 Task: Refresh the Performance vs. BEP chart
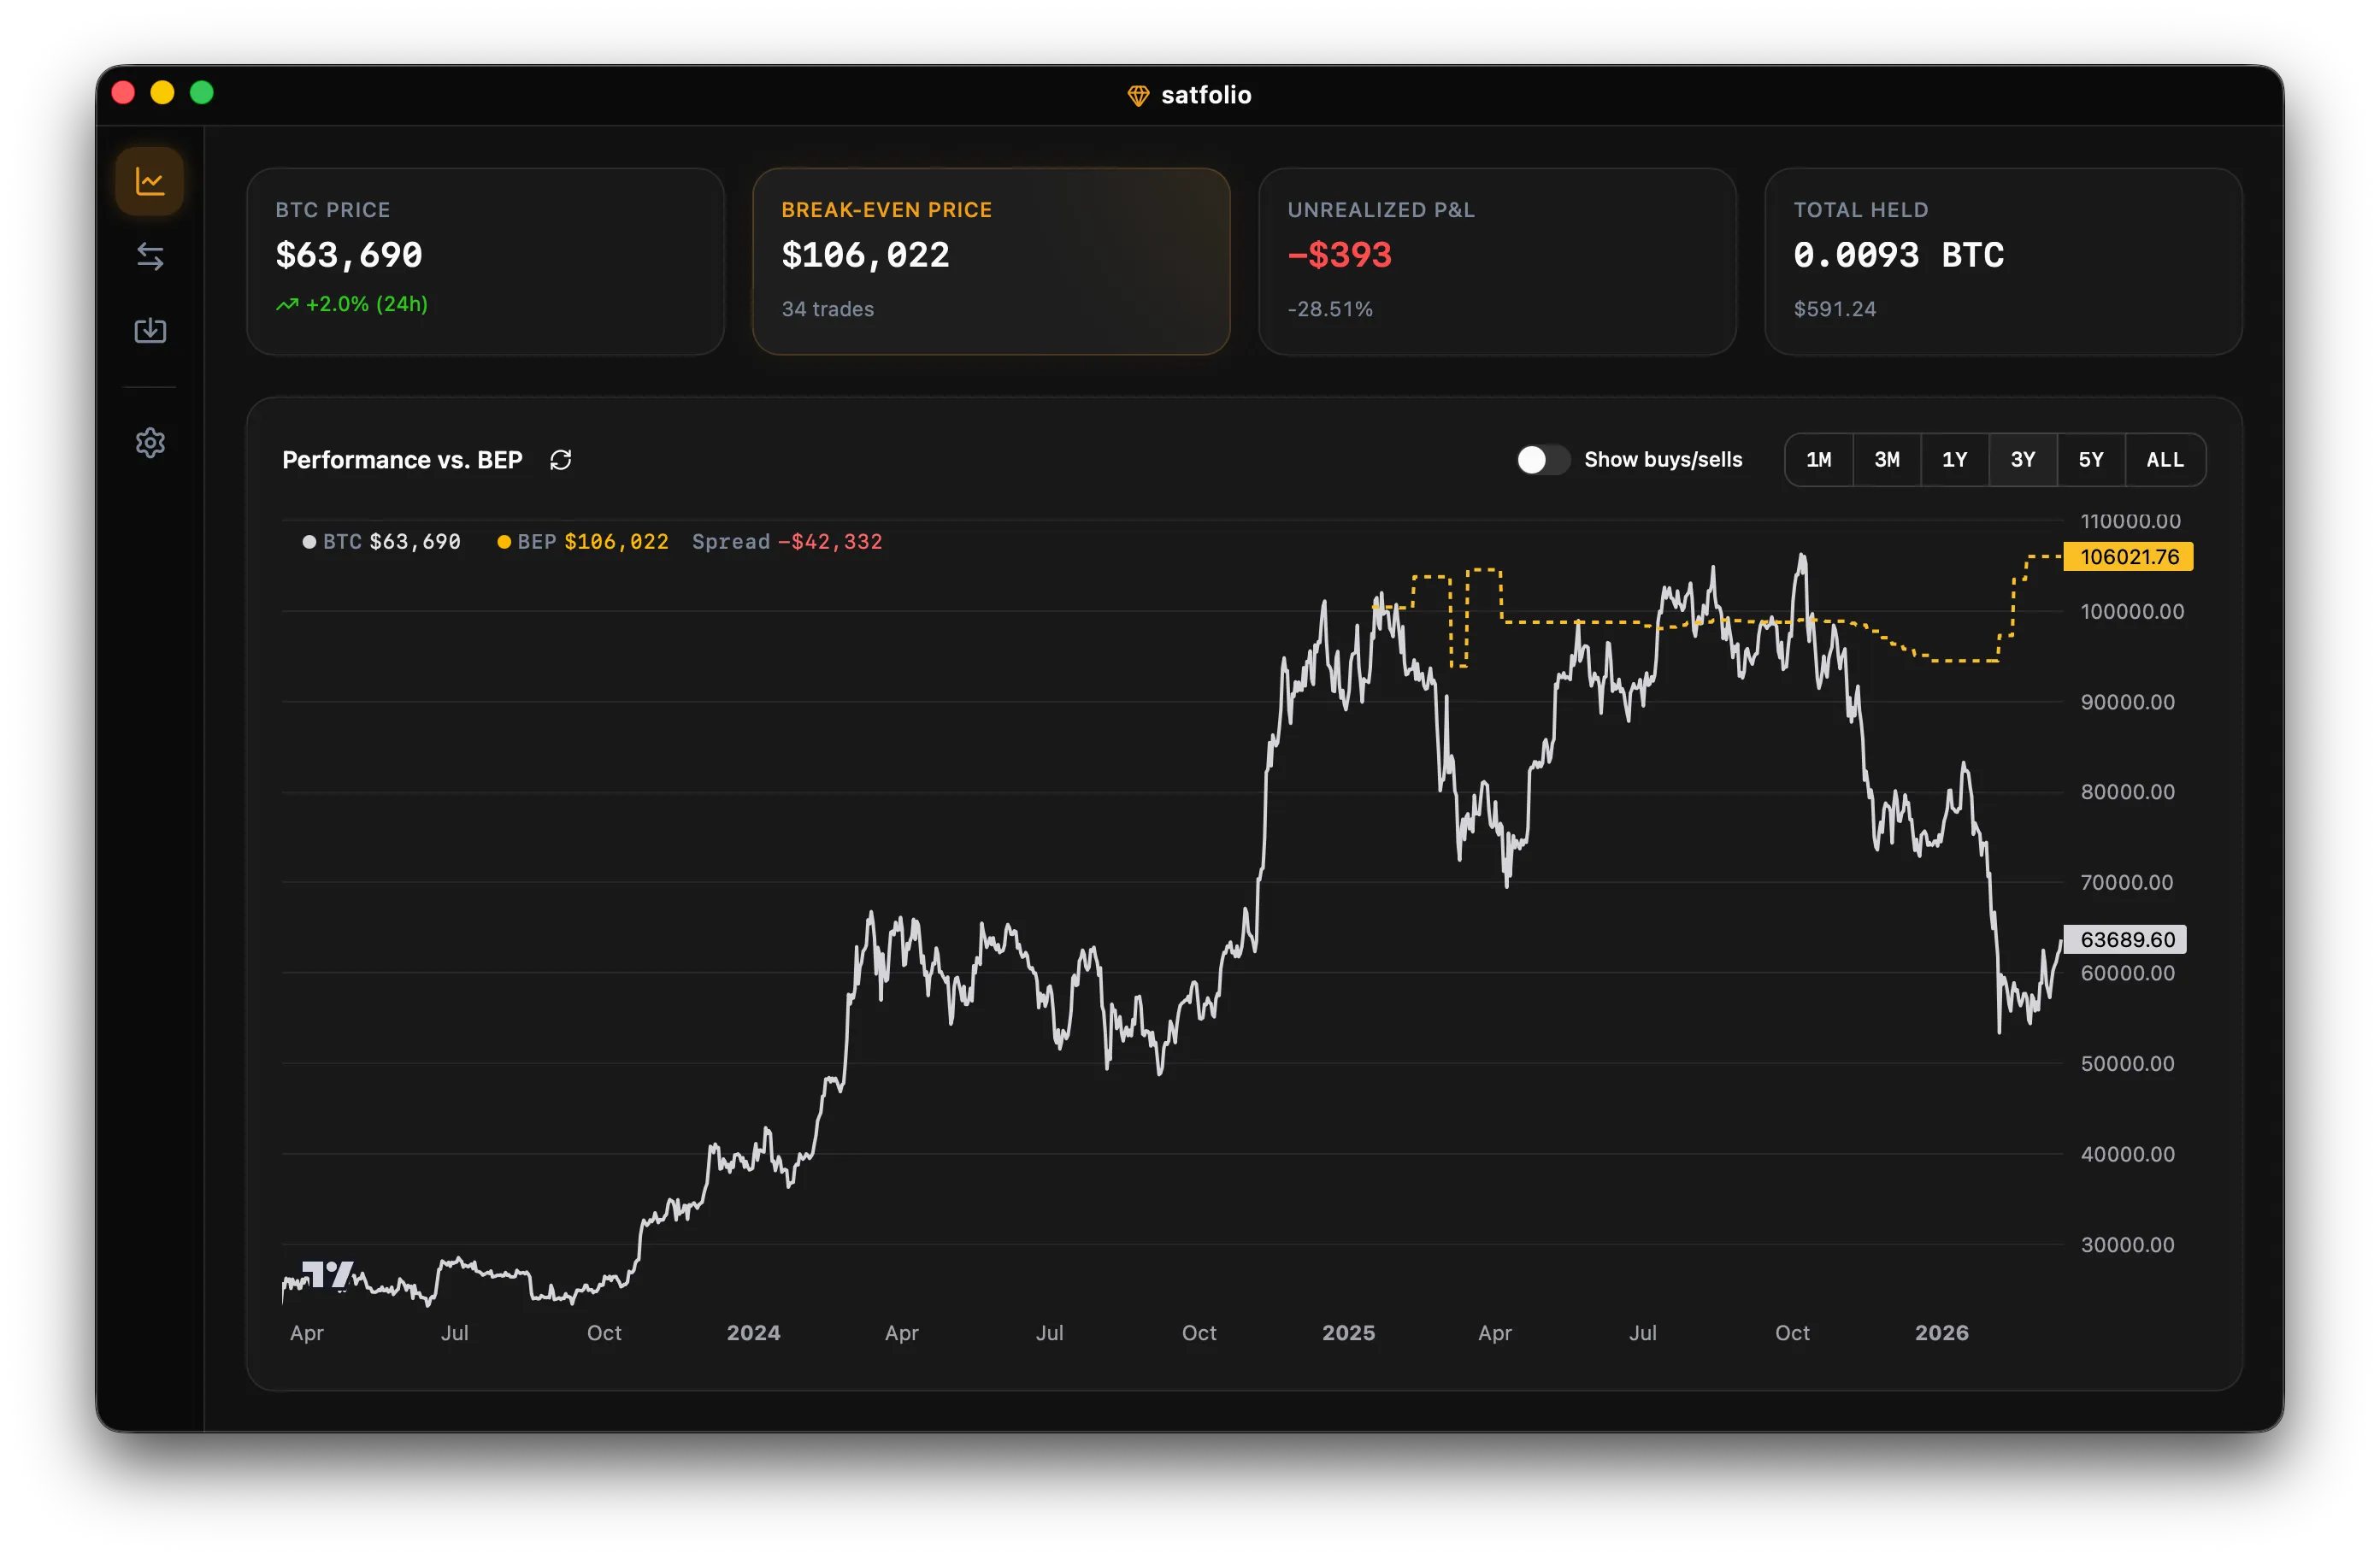pyautogui.click(x=561, y=459)
